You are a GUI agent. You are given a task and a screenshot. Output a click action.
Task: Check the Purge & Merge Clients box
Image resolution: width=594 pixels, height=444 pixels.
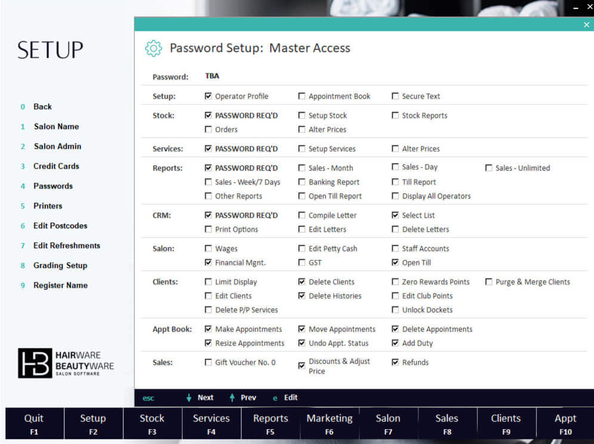coord(489,282)
